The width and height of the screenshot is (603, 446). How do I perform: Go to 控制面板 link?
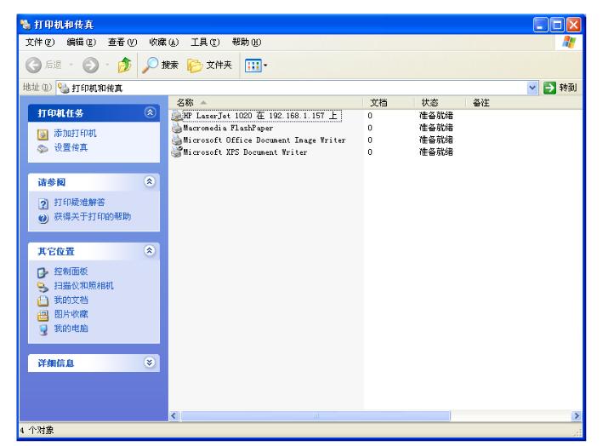pos(71,272)
